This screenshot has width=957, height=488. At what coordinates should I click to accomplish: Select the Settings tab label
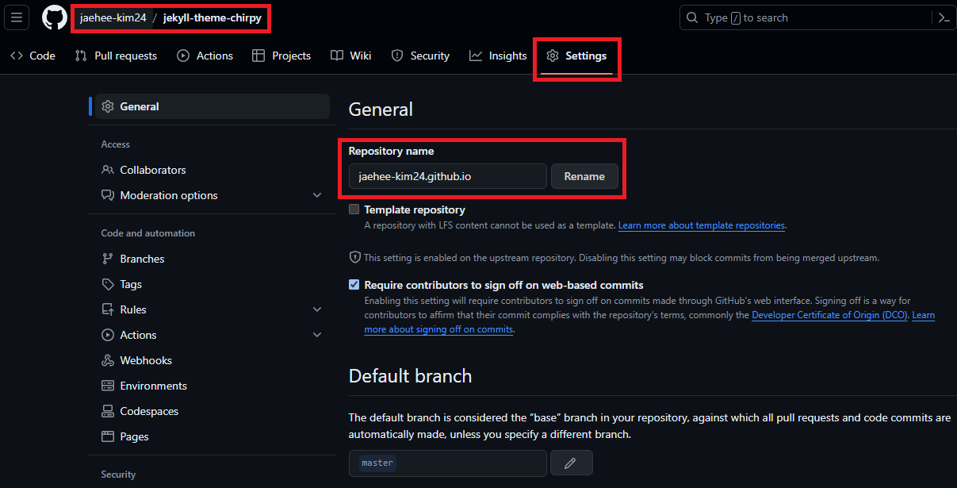point(586,56)
